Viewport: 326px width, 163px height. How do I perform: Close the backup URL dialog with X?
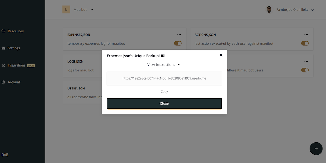tap(221, 55)
